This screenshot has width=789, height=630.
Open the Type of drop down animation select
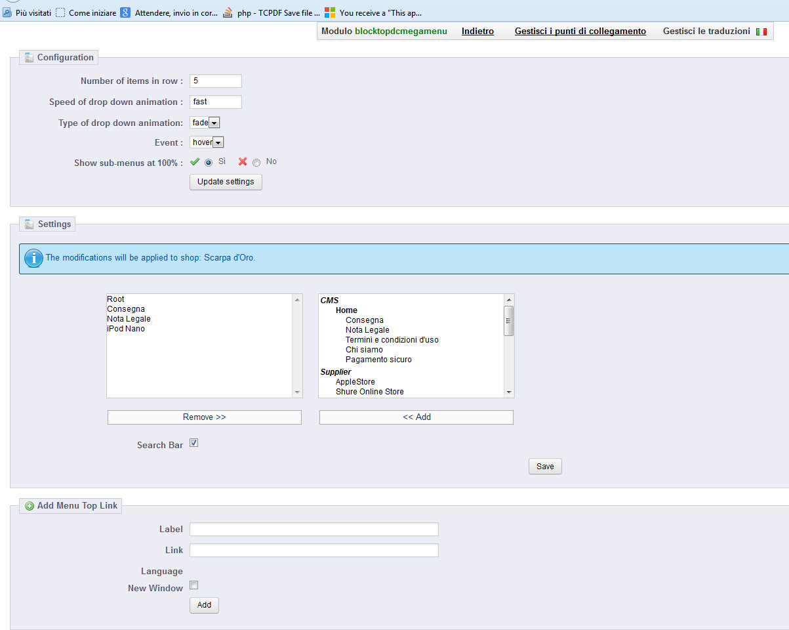point(205,123)
